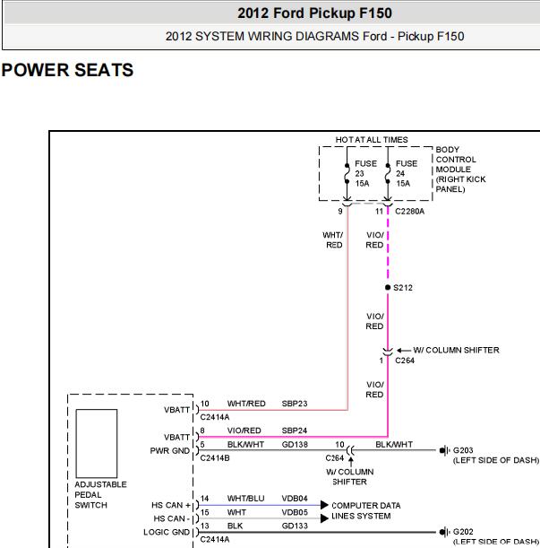Viewport: 540px width, 548px height.
Task: Click the Fuse 23 symbol
Action: pyautogui.click(x=347, y=173)
